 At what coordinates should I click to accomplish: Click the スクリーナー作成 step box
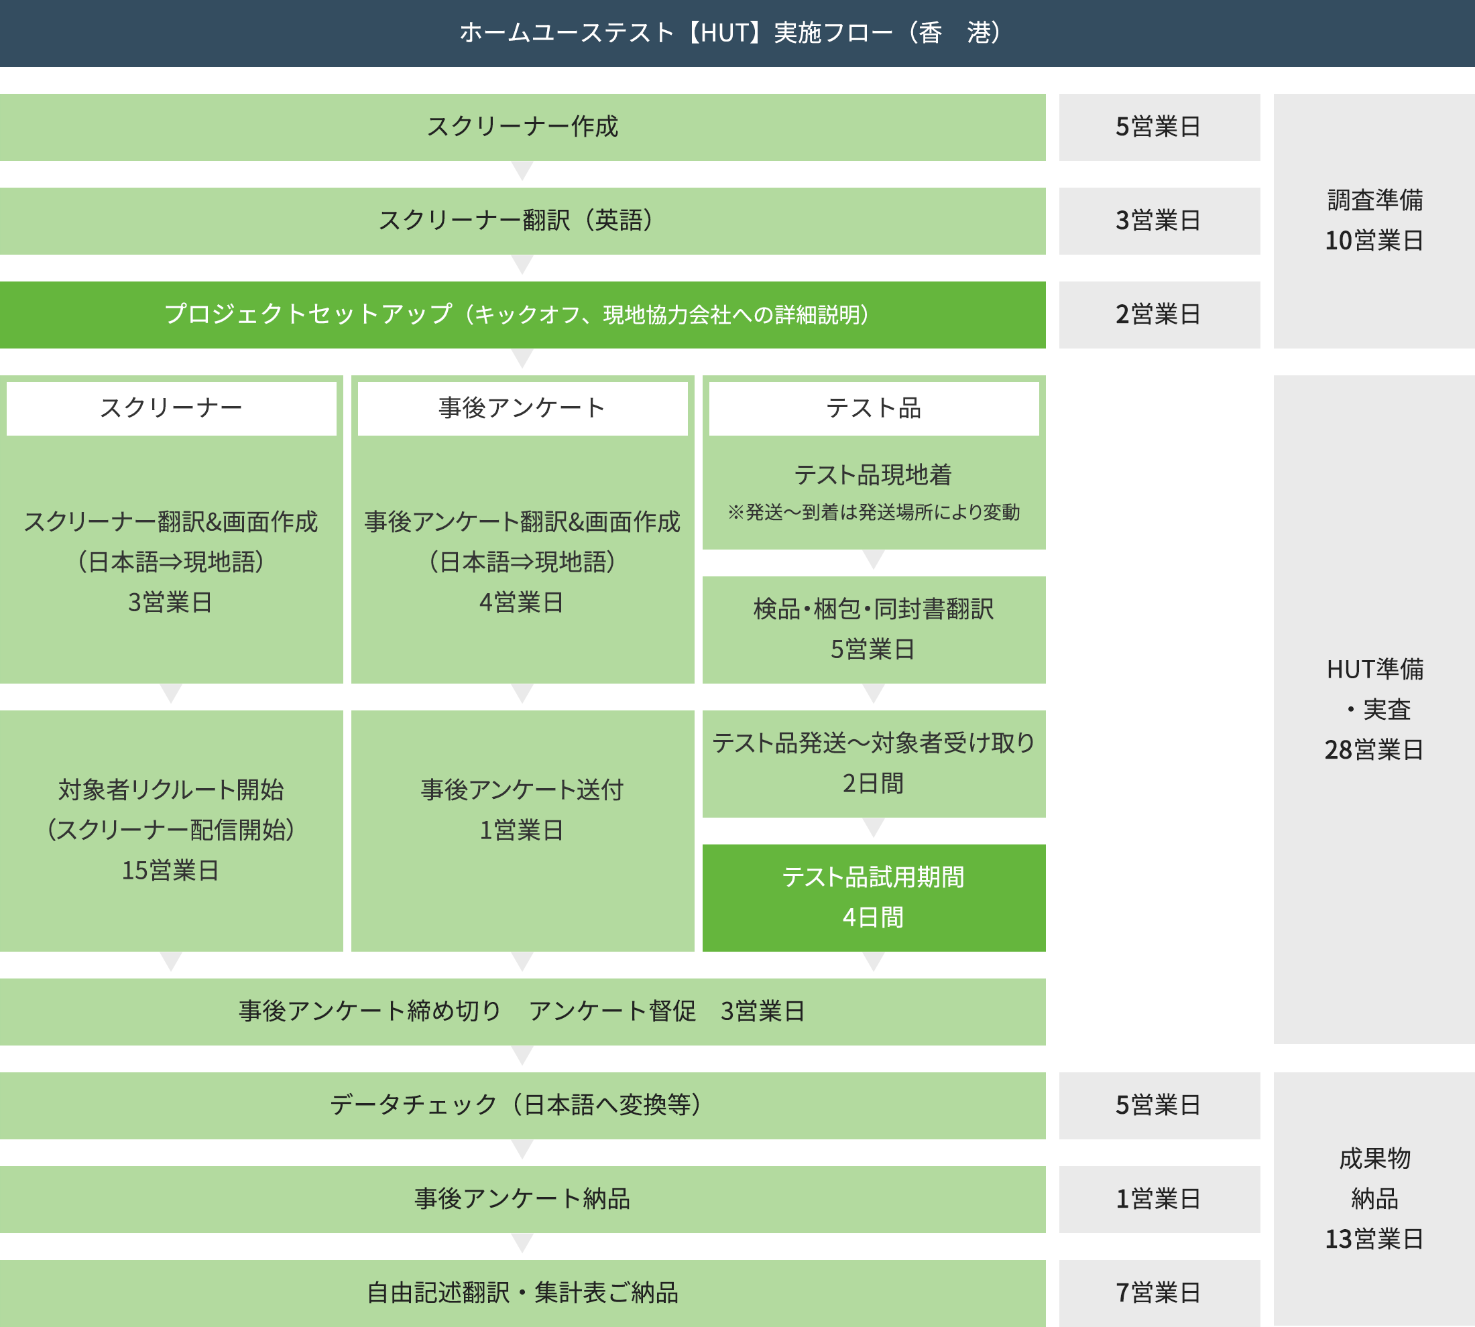coord(522,127)
